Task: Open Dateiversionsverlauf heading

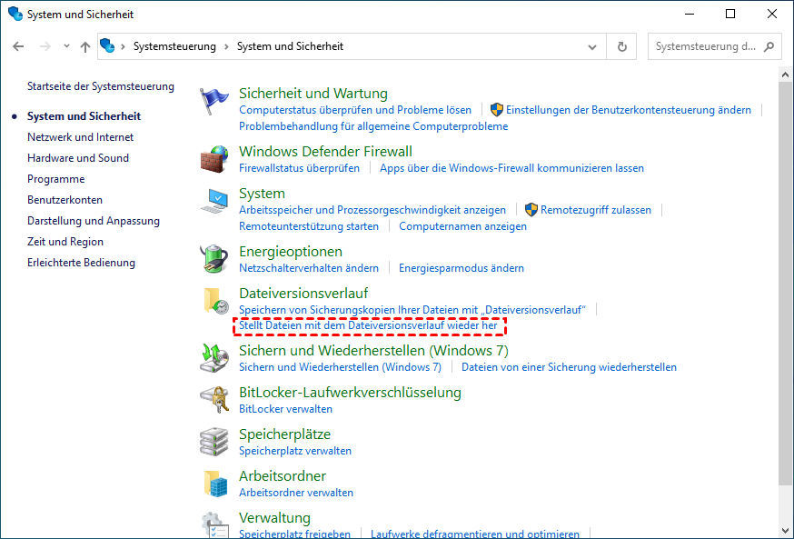Action: tap(303, 294)
